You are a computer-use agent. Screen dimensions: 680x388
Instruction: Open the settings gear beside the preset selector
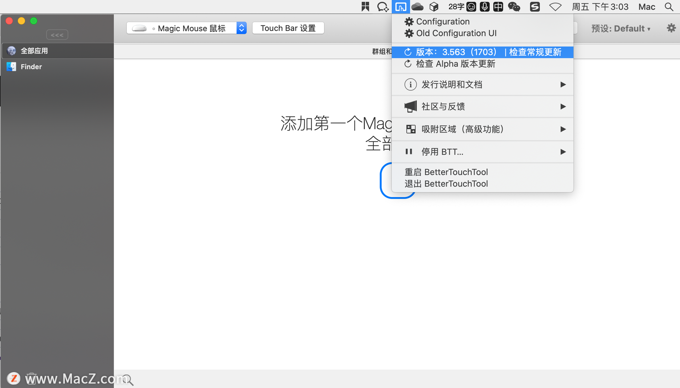[x=671, y=28]
